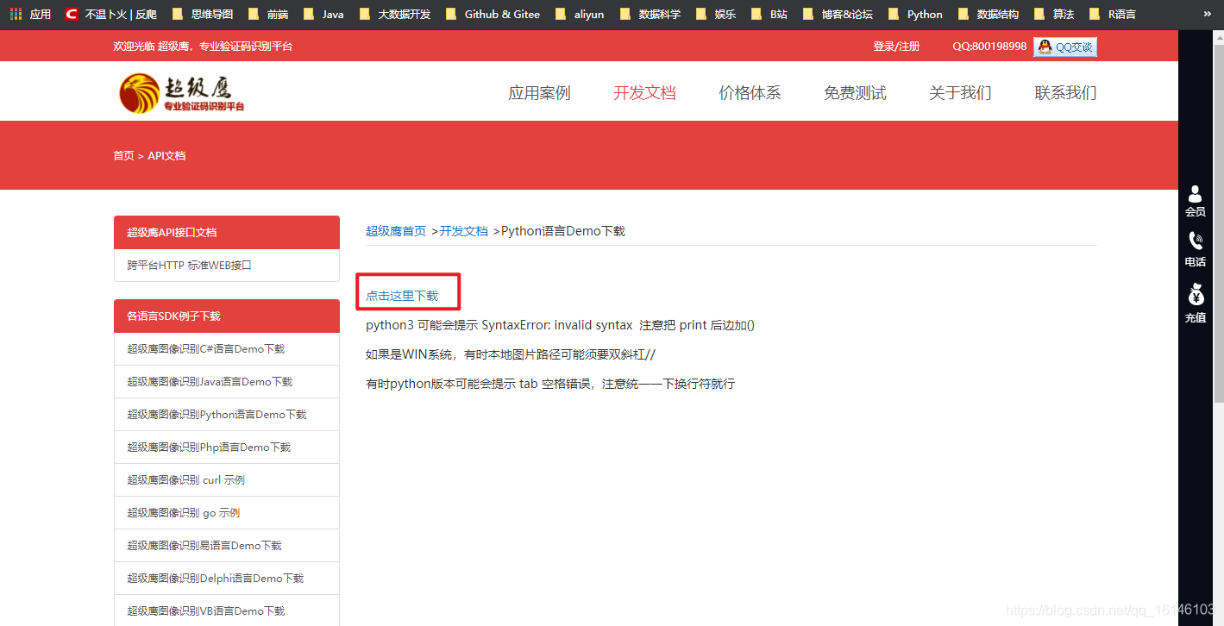Open 超级鹰图像识别Python语言Demo下载
Image resolution: width=1224 pixels, height=626 pixels.
coord(227,415)
